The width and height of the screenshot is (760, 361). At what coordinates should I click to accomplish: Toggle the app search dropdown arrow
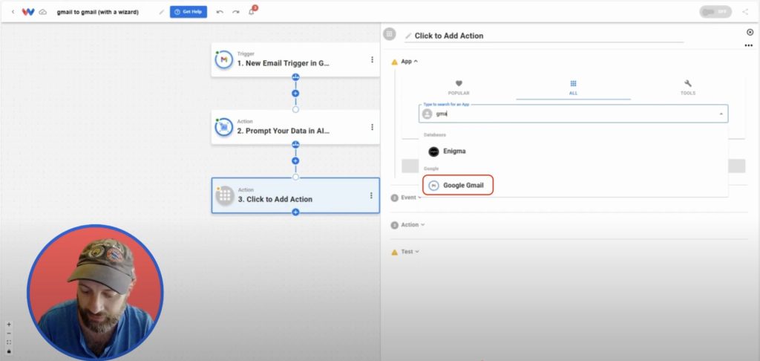click(x=721, y=114)
